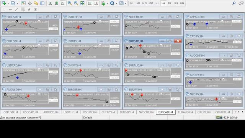Select the trendline drawing tool

[16, 10]
